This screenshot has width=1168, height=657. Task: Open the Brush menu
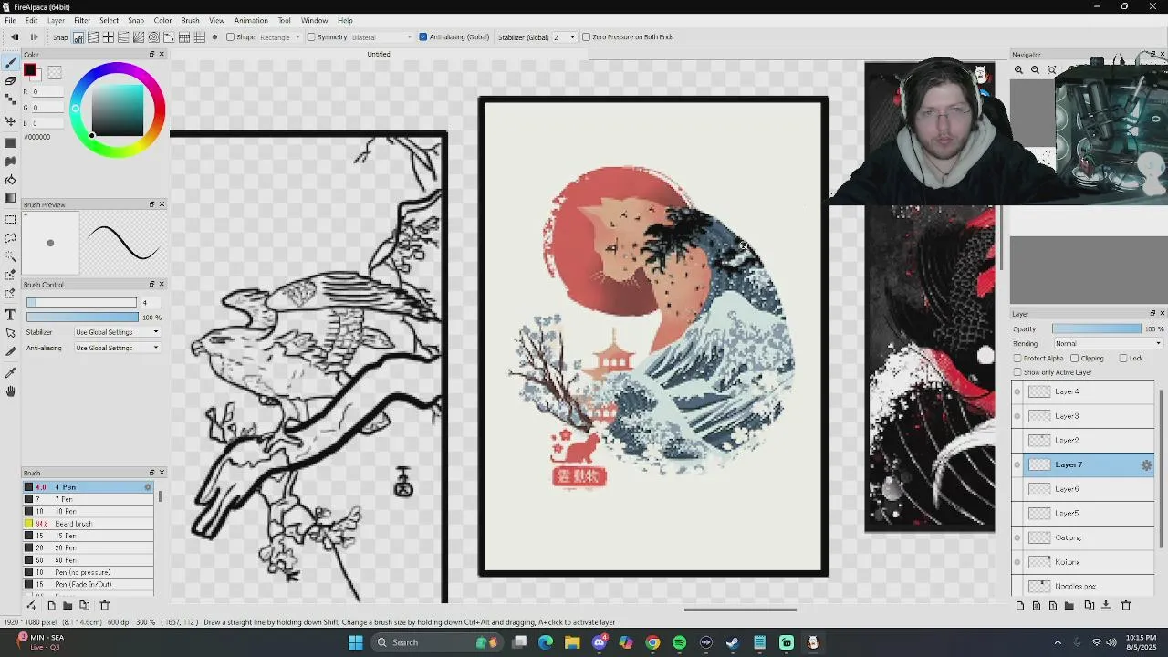coord(190,20)
